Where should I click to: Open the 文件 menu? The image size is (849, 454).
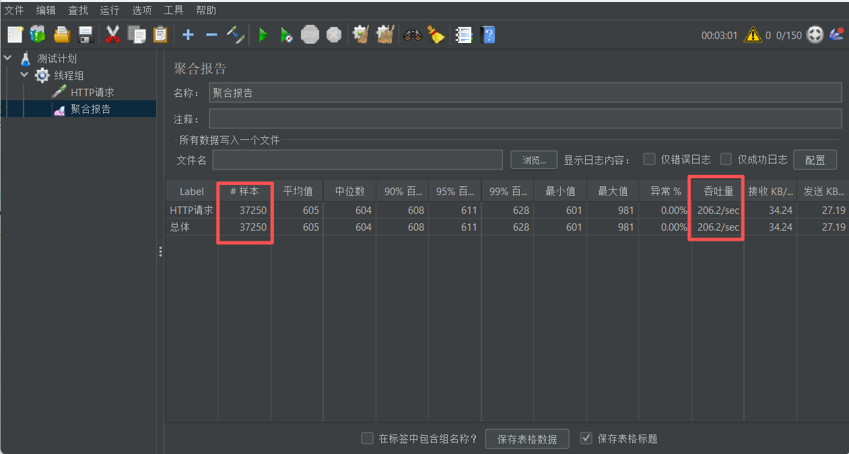coord(14,9)
